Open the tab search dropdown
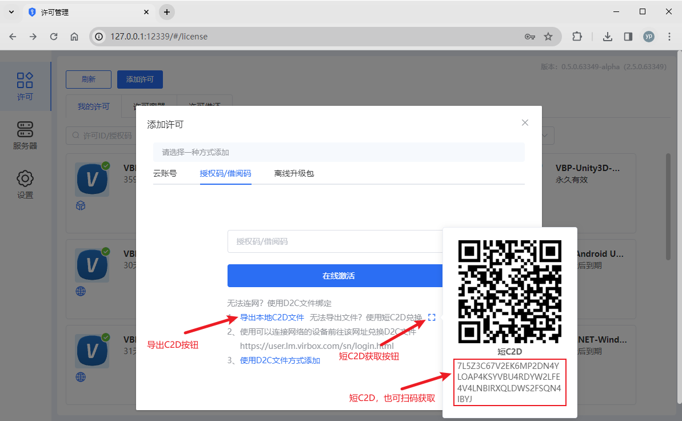This screenshot has width=682, height=421. click(x=11, y=12)
